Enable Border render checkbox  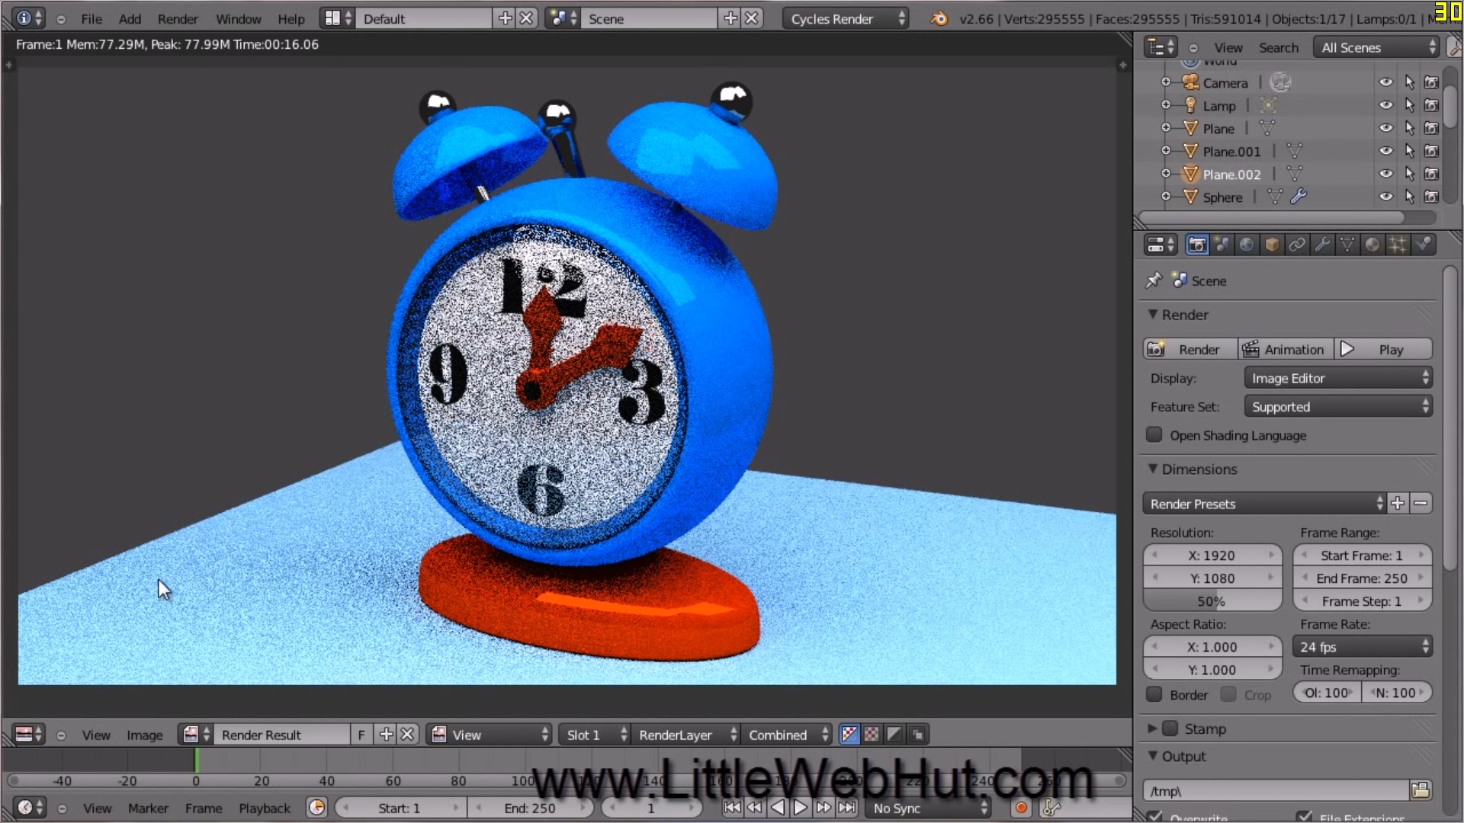coord(1154,694)
